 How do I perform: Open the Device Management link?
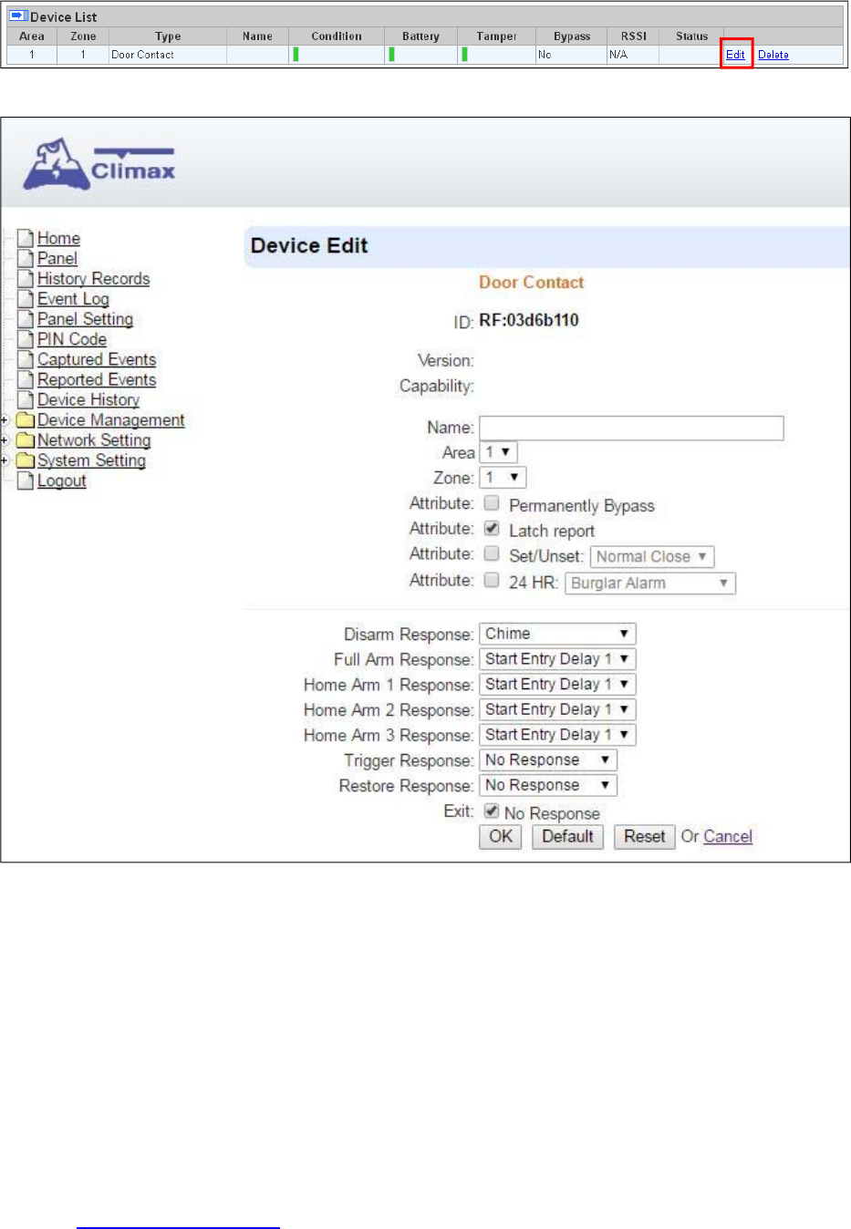111,420
